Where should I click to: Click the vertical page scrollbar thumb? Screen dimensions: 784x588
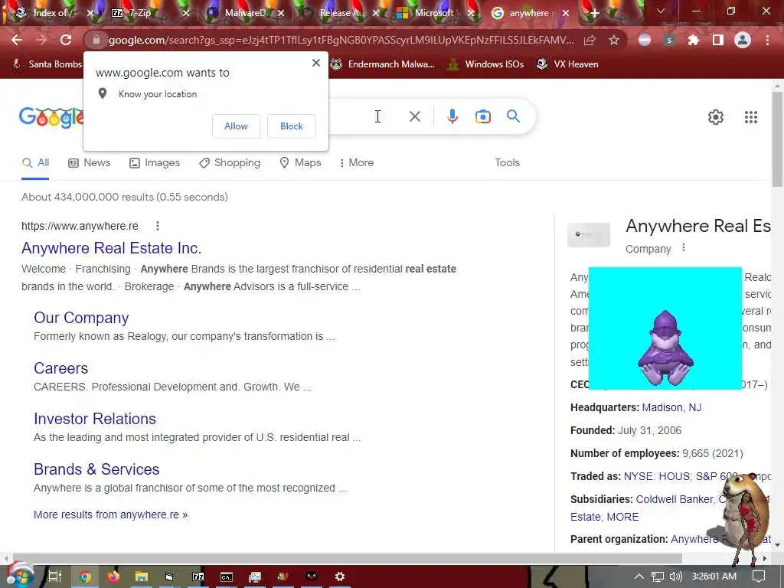pyautogui.click(x=777, y=139)
